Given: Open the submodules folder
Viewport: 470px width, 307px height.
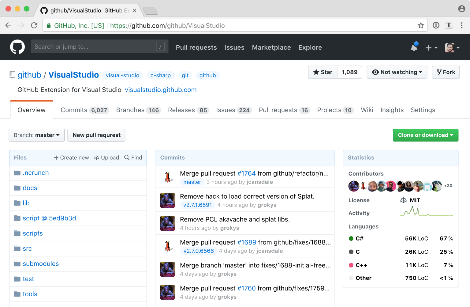Looking at the screenshot, I should click(x=41, y=264).
